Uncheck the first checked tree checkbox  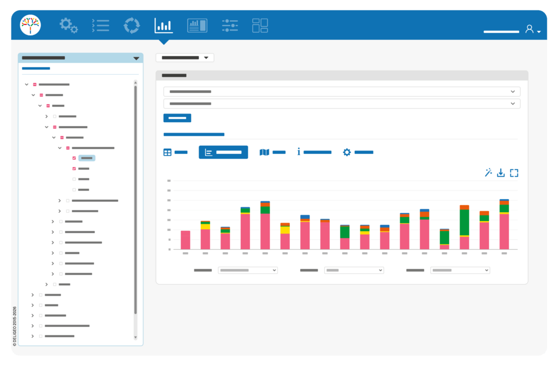pyautogui.click(x=74, y=158)
